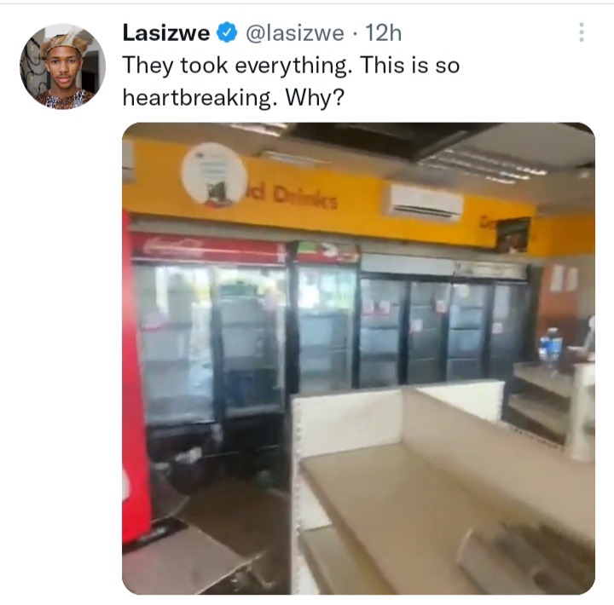The image size is (614, 605).
Task: Click 'Why?' at the end of the tweet
Action: (315, 97)
